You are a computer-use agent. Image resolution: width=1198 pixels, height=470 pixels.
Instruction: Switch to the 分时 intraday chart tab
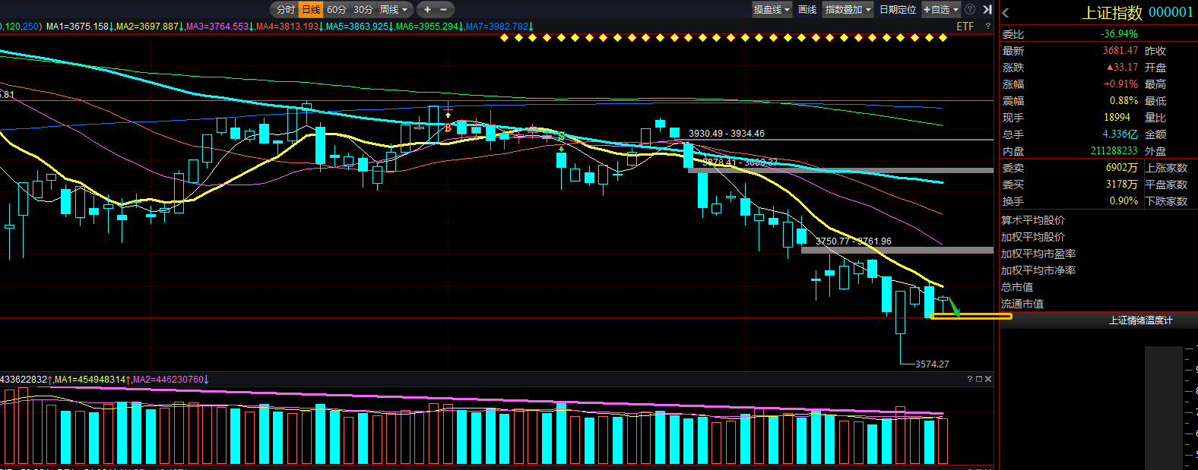(285, 10)
